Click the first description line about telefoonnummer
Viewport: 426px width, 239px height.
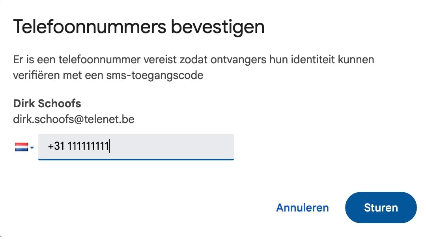(193, 60)
